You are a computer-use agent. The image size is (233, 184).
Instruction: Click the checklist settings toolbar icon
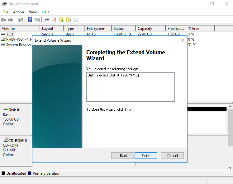click(75, 20)
